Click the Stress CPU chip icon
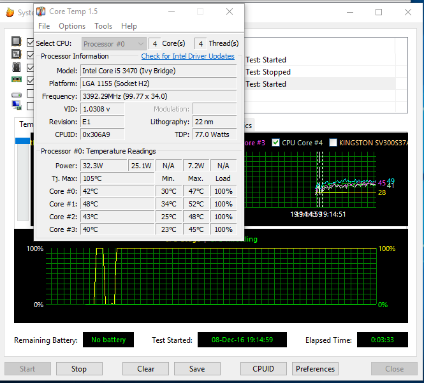 click(16, 41)
